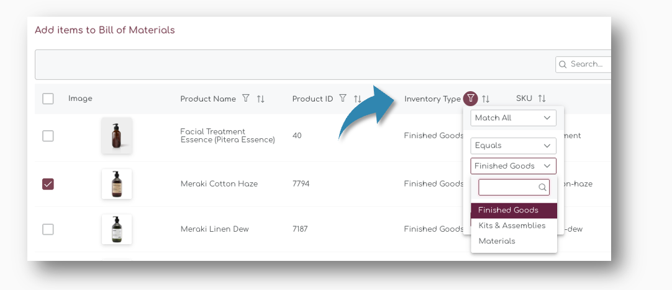Click the magnifier icon in filter search
The height and width of the screenshot is (290, 672).
click(542, 187)
